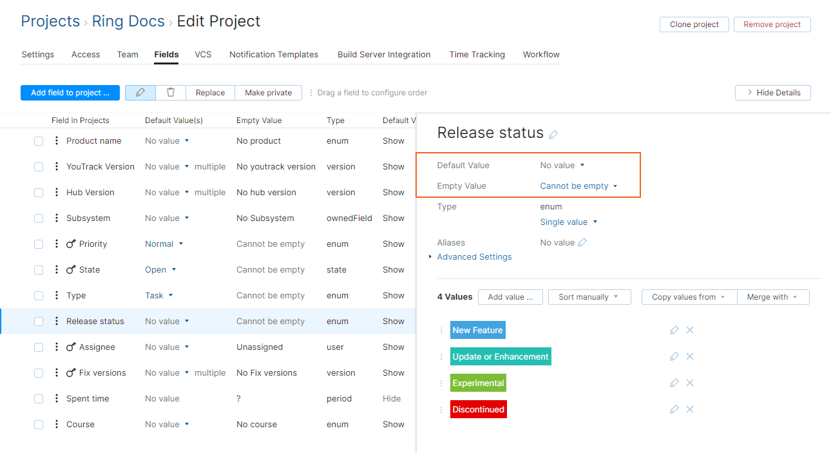Click Add field to project button
Screen dimensions: 831x453
point(70,93)
